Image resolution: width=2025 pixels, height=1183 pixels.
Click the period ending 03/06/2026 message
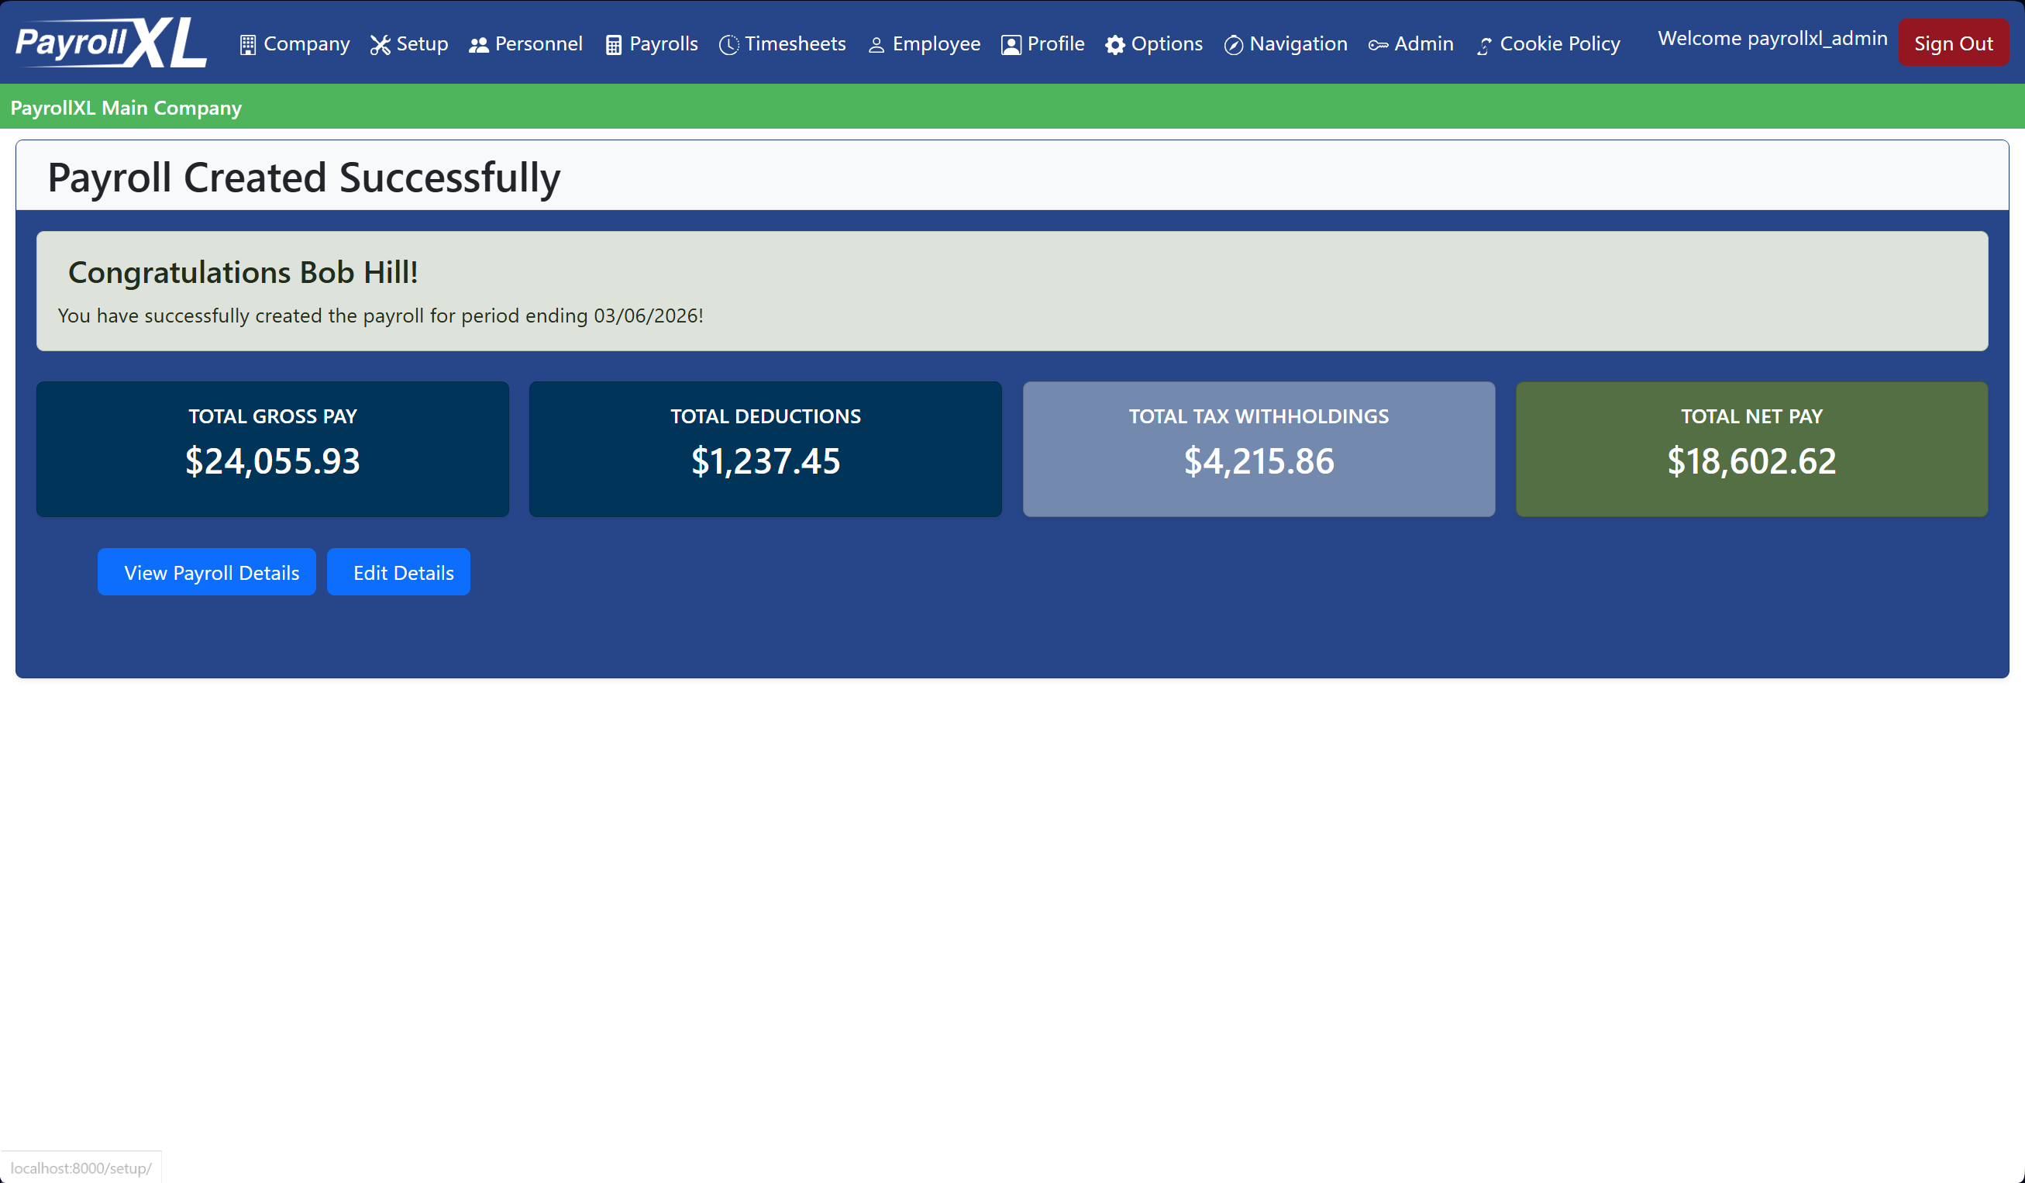coord(380,316)
